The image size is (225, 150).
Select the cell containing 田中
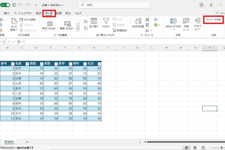[22, 68]
